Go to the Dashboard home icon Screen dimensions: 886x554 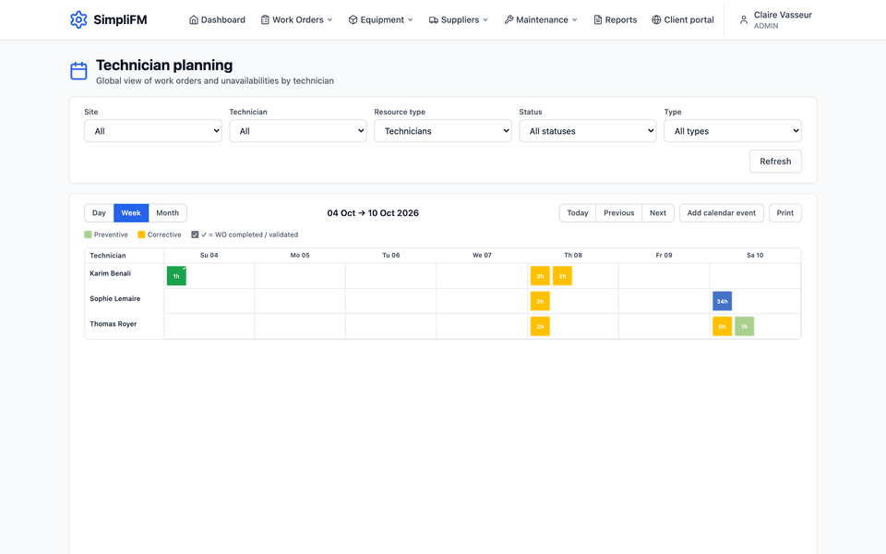click(x=193, y=19)
